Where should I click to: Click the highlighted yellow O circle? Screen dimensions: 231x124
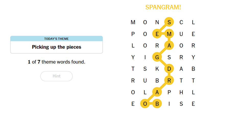click(145, 104)
